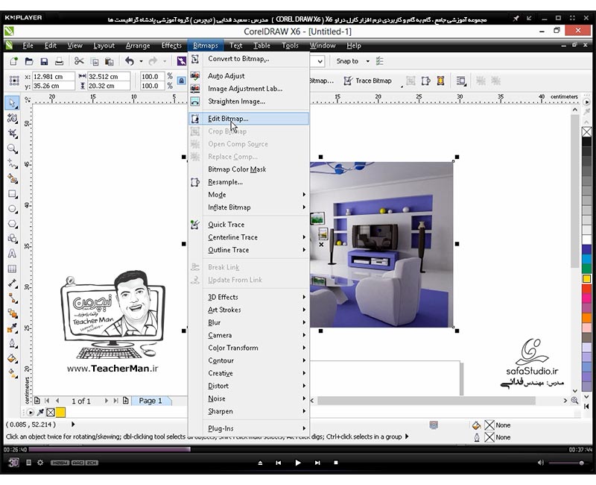
Task: Select the Zoom tool in toolbox
Action: pos(12,148)
